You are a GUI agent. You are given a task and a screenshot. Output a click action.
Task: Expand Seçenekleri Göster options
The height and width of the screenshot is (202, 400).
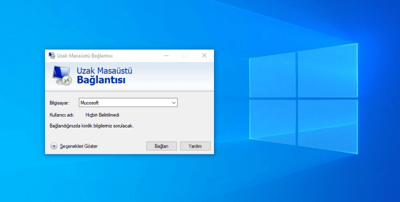point(79,146)
